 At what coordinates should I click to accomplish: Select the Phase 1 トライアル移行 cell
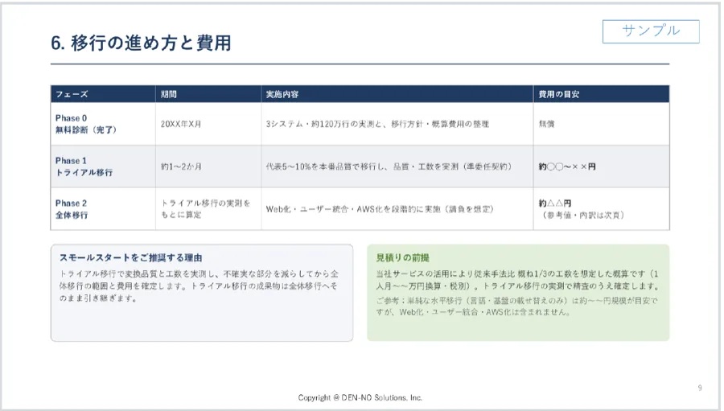coord(103,166)
